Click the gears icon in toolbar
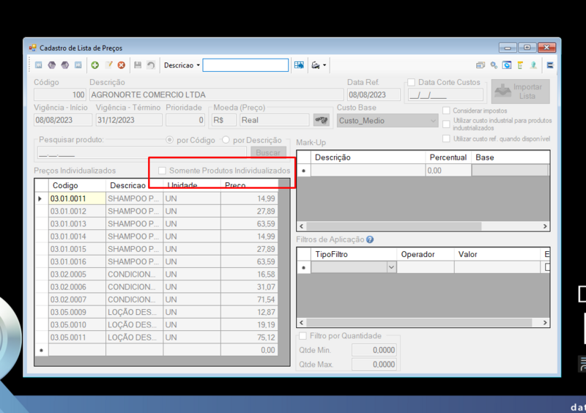The image size is (586, 413). pos(494,65)
